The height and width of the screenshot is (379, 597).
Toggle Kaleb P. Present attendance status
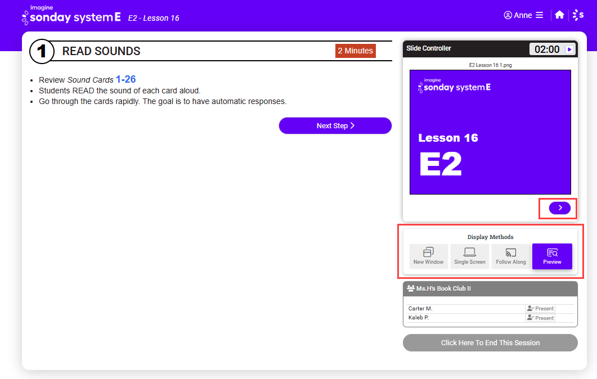(x=540, y=318)
